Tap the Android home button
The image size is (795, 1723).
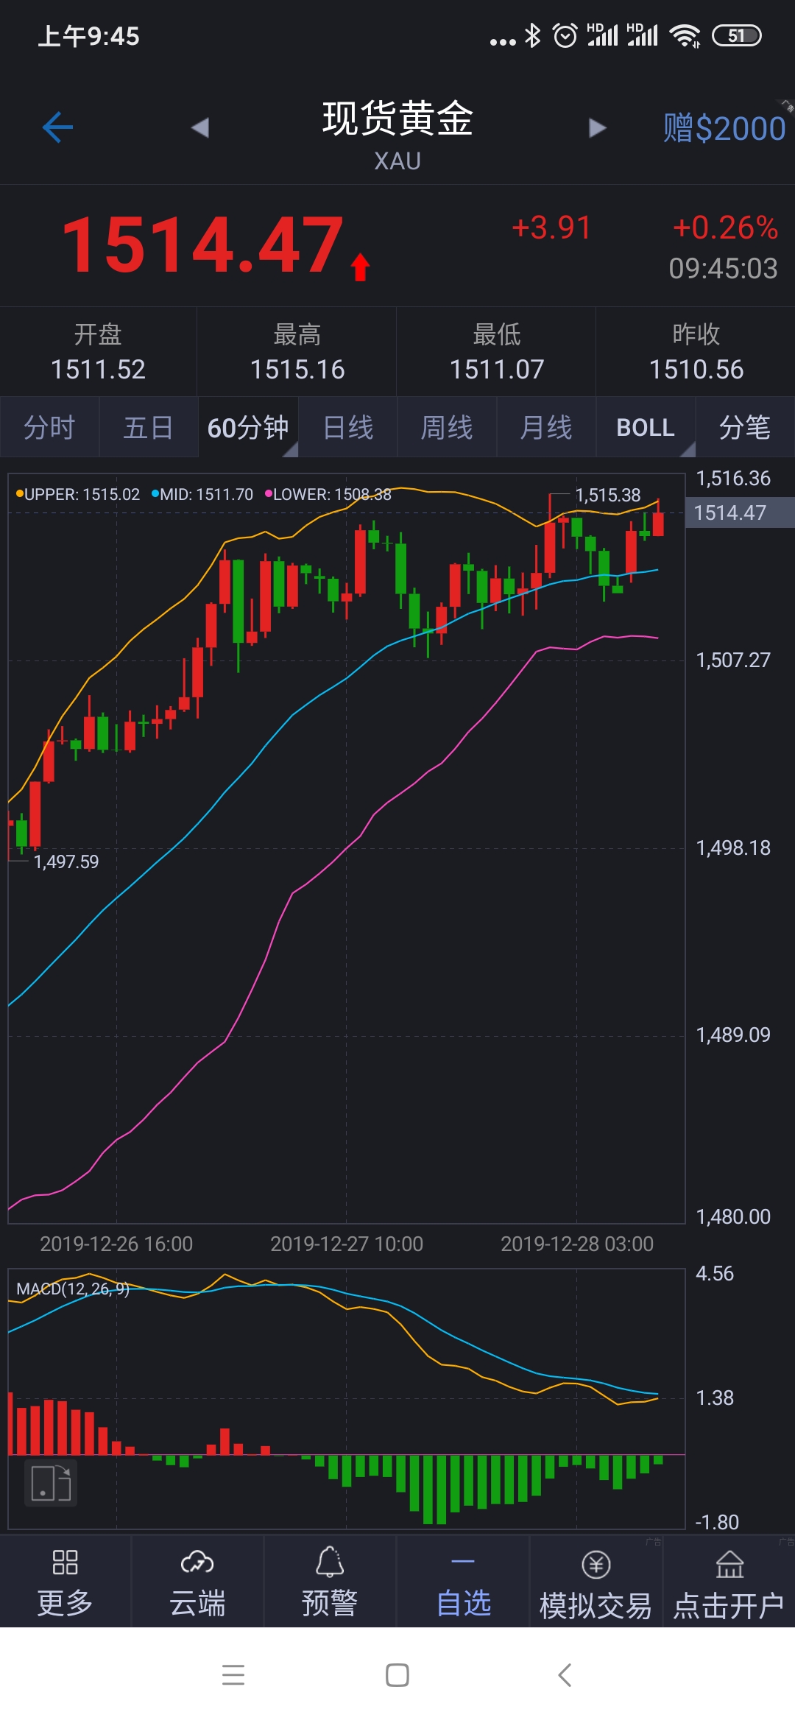click(x=397, y=1675)
